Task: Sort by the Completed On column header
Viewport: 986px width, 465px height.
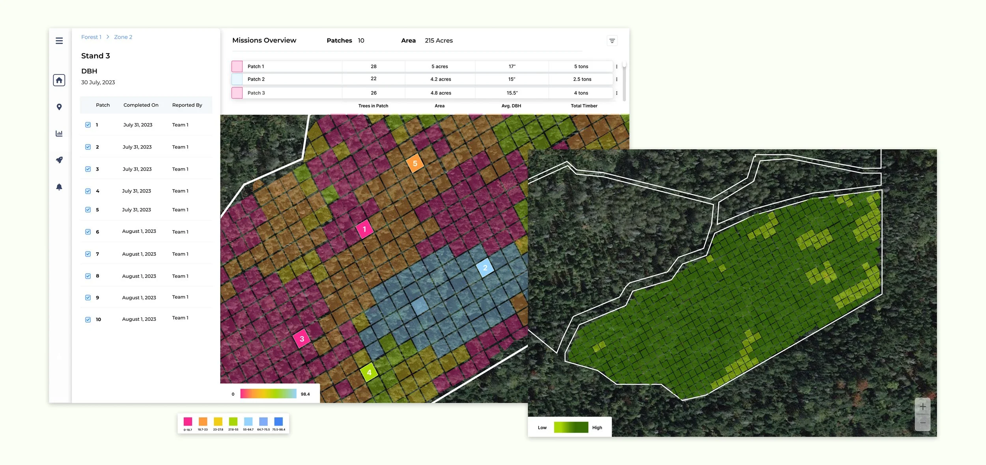Action: point(141,105)
